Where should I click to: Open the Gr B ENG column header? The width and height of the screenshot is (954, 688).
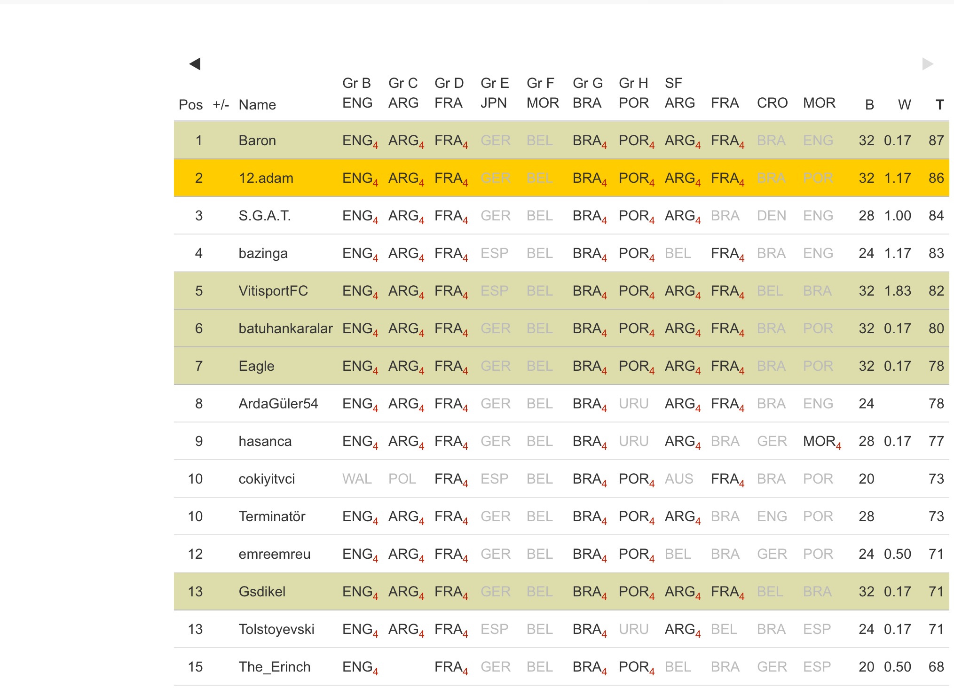click(357, 93)
